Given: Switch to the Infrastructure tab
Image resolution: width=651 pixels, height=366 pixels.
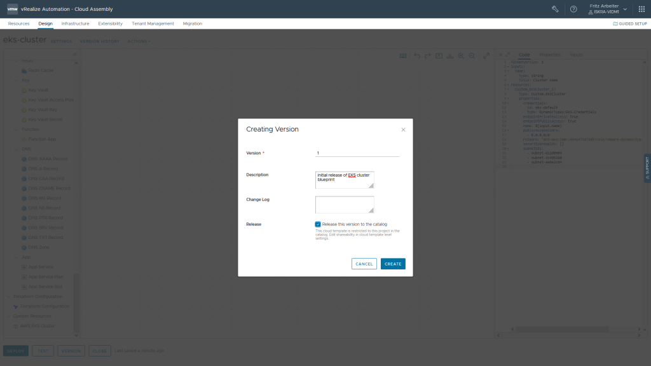Looking at the screenshot, I should click(x=75, y=24).
